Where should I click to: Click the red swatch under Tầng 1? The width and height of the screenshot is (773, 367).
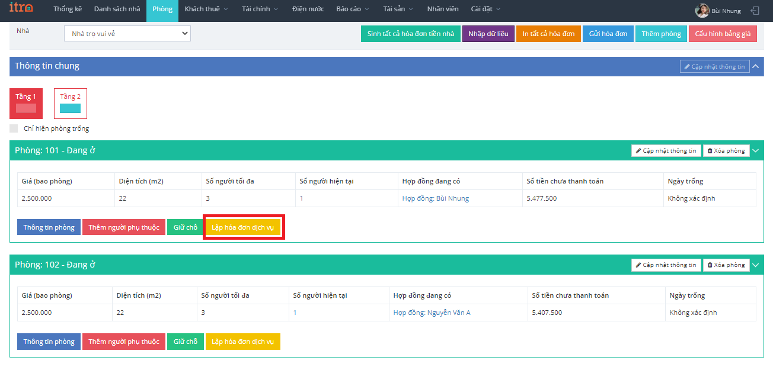[25, 108]
